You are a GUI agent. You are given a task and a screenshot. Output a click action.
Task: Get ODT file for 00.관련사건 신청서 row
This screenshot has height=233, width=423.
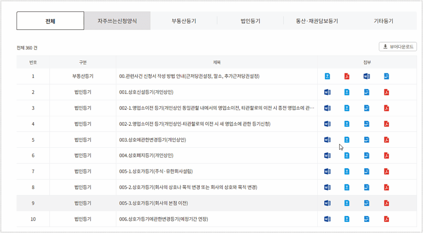[x=387, y=77]
